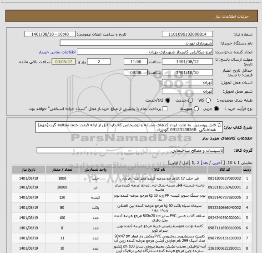Open page 2 of goods list
The image size is (262, 253).
pyautogui.click(x=198, y=163)
